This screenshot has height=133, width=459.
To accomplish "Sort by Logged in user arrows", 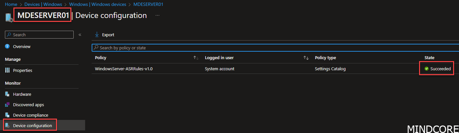I will pos(306,58).
